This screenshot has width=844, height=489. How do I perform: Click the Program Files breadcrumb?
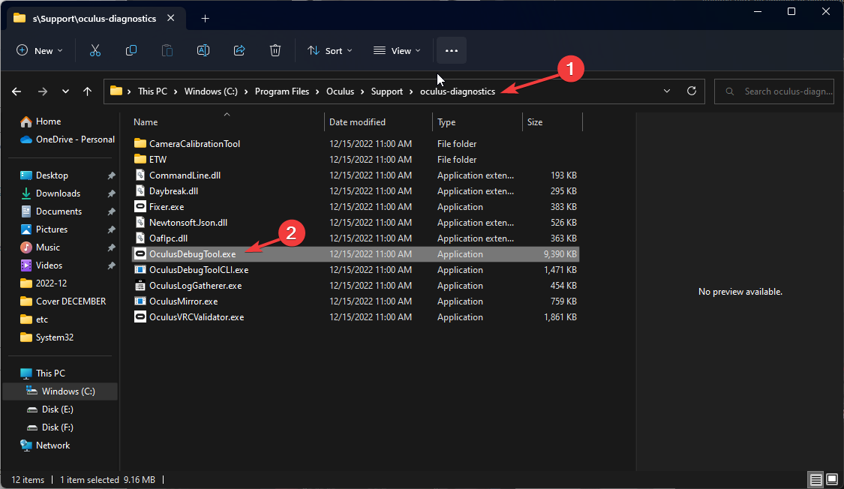(x=282, y=91)
